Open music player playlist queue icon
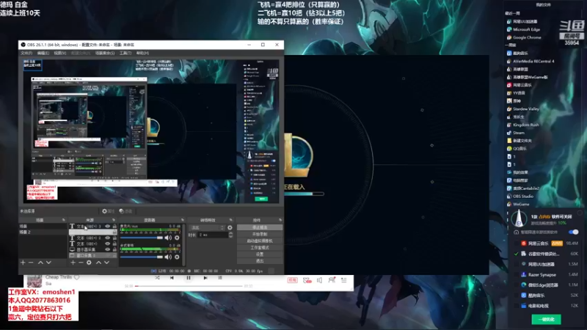Viewport: 587px width, 330px height. (343, 280)
